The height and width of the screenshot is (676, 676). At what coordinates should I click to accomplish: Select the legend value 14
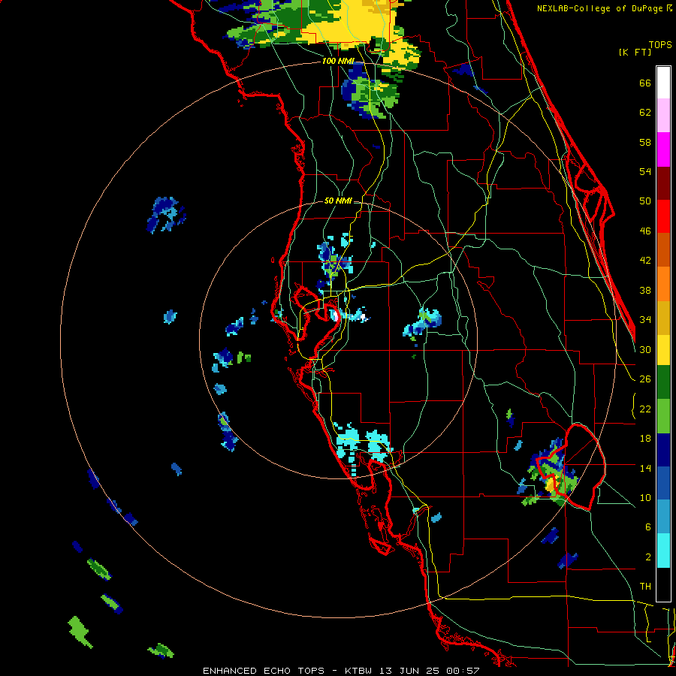pyautogui.click(x=645, y=468)
